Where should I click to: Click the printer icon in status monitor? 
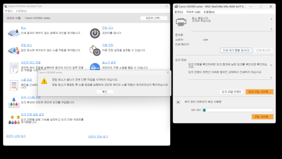(x=181, y=22)
